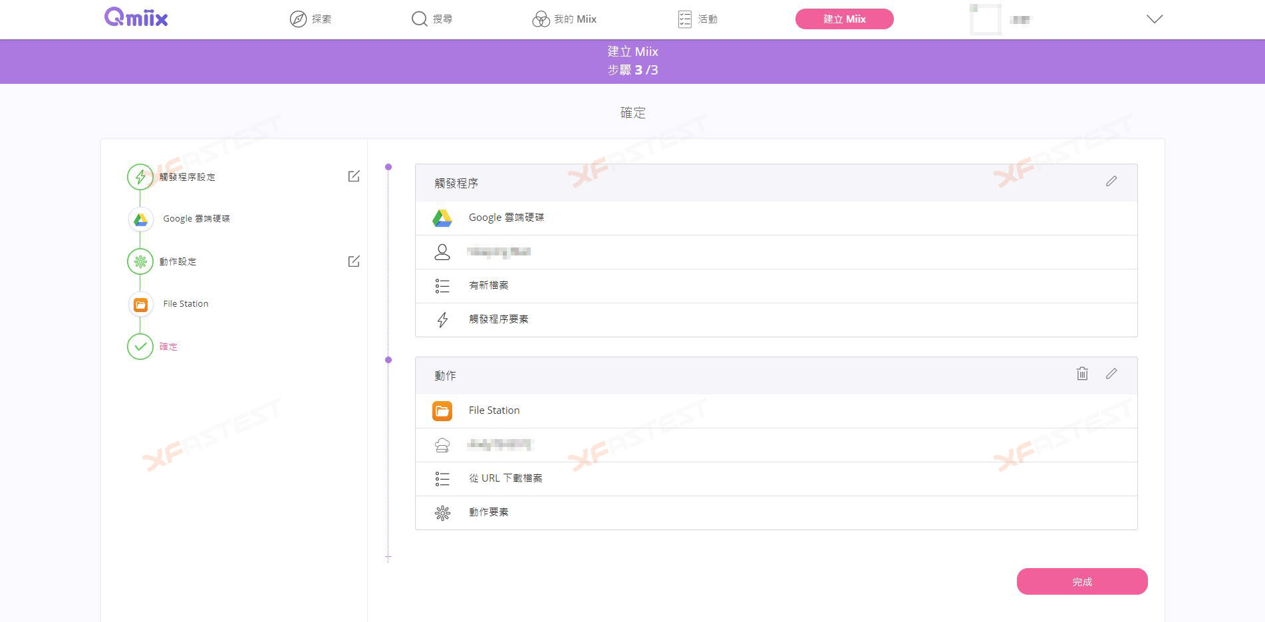
Task: Select 動作要素 row
Action: (776, 513)
